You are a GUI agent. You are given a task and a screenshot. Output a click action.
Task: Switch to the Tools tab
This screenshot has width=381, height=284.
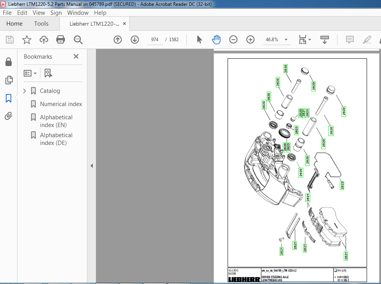pyautogui.click(x=41, y=24)
